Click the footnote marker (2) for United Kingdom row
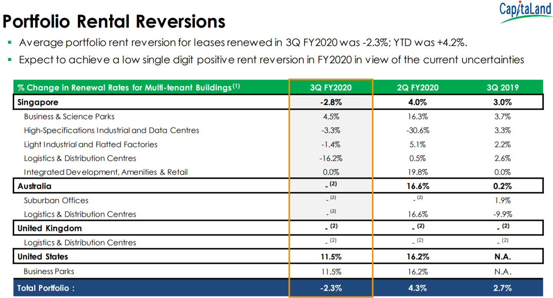Viewport: 553px width, 298px height. [334, 226]
